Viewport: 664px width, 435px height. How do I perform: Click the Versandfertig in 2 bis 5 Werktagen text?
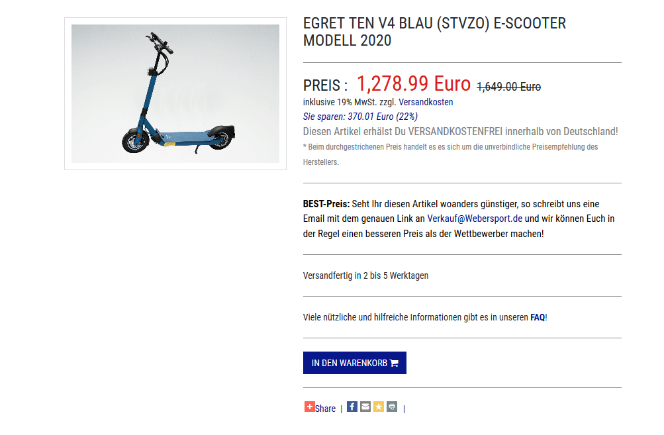click(365, 275)
